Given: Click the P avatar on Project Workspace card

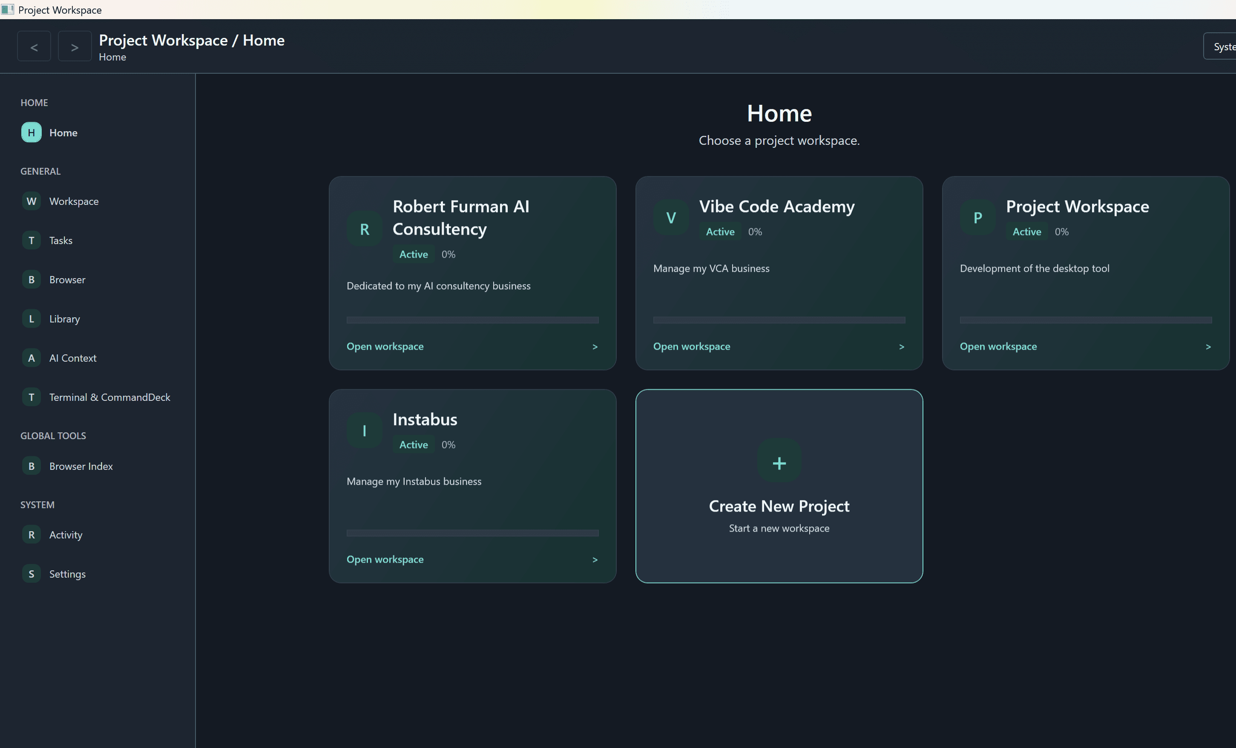Looking at the screenshot, I should [x=977, y=218].
